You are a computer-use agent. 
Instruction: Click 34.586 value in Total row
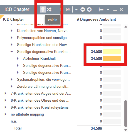[96, 128]
